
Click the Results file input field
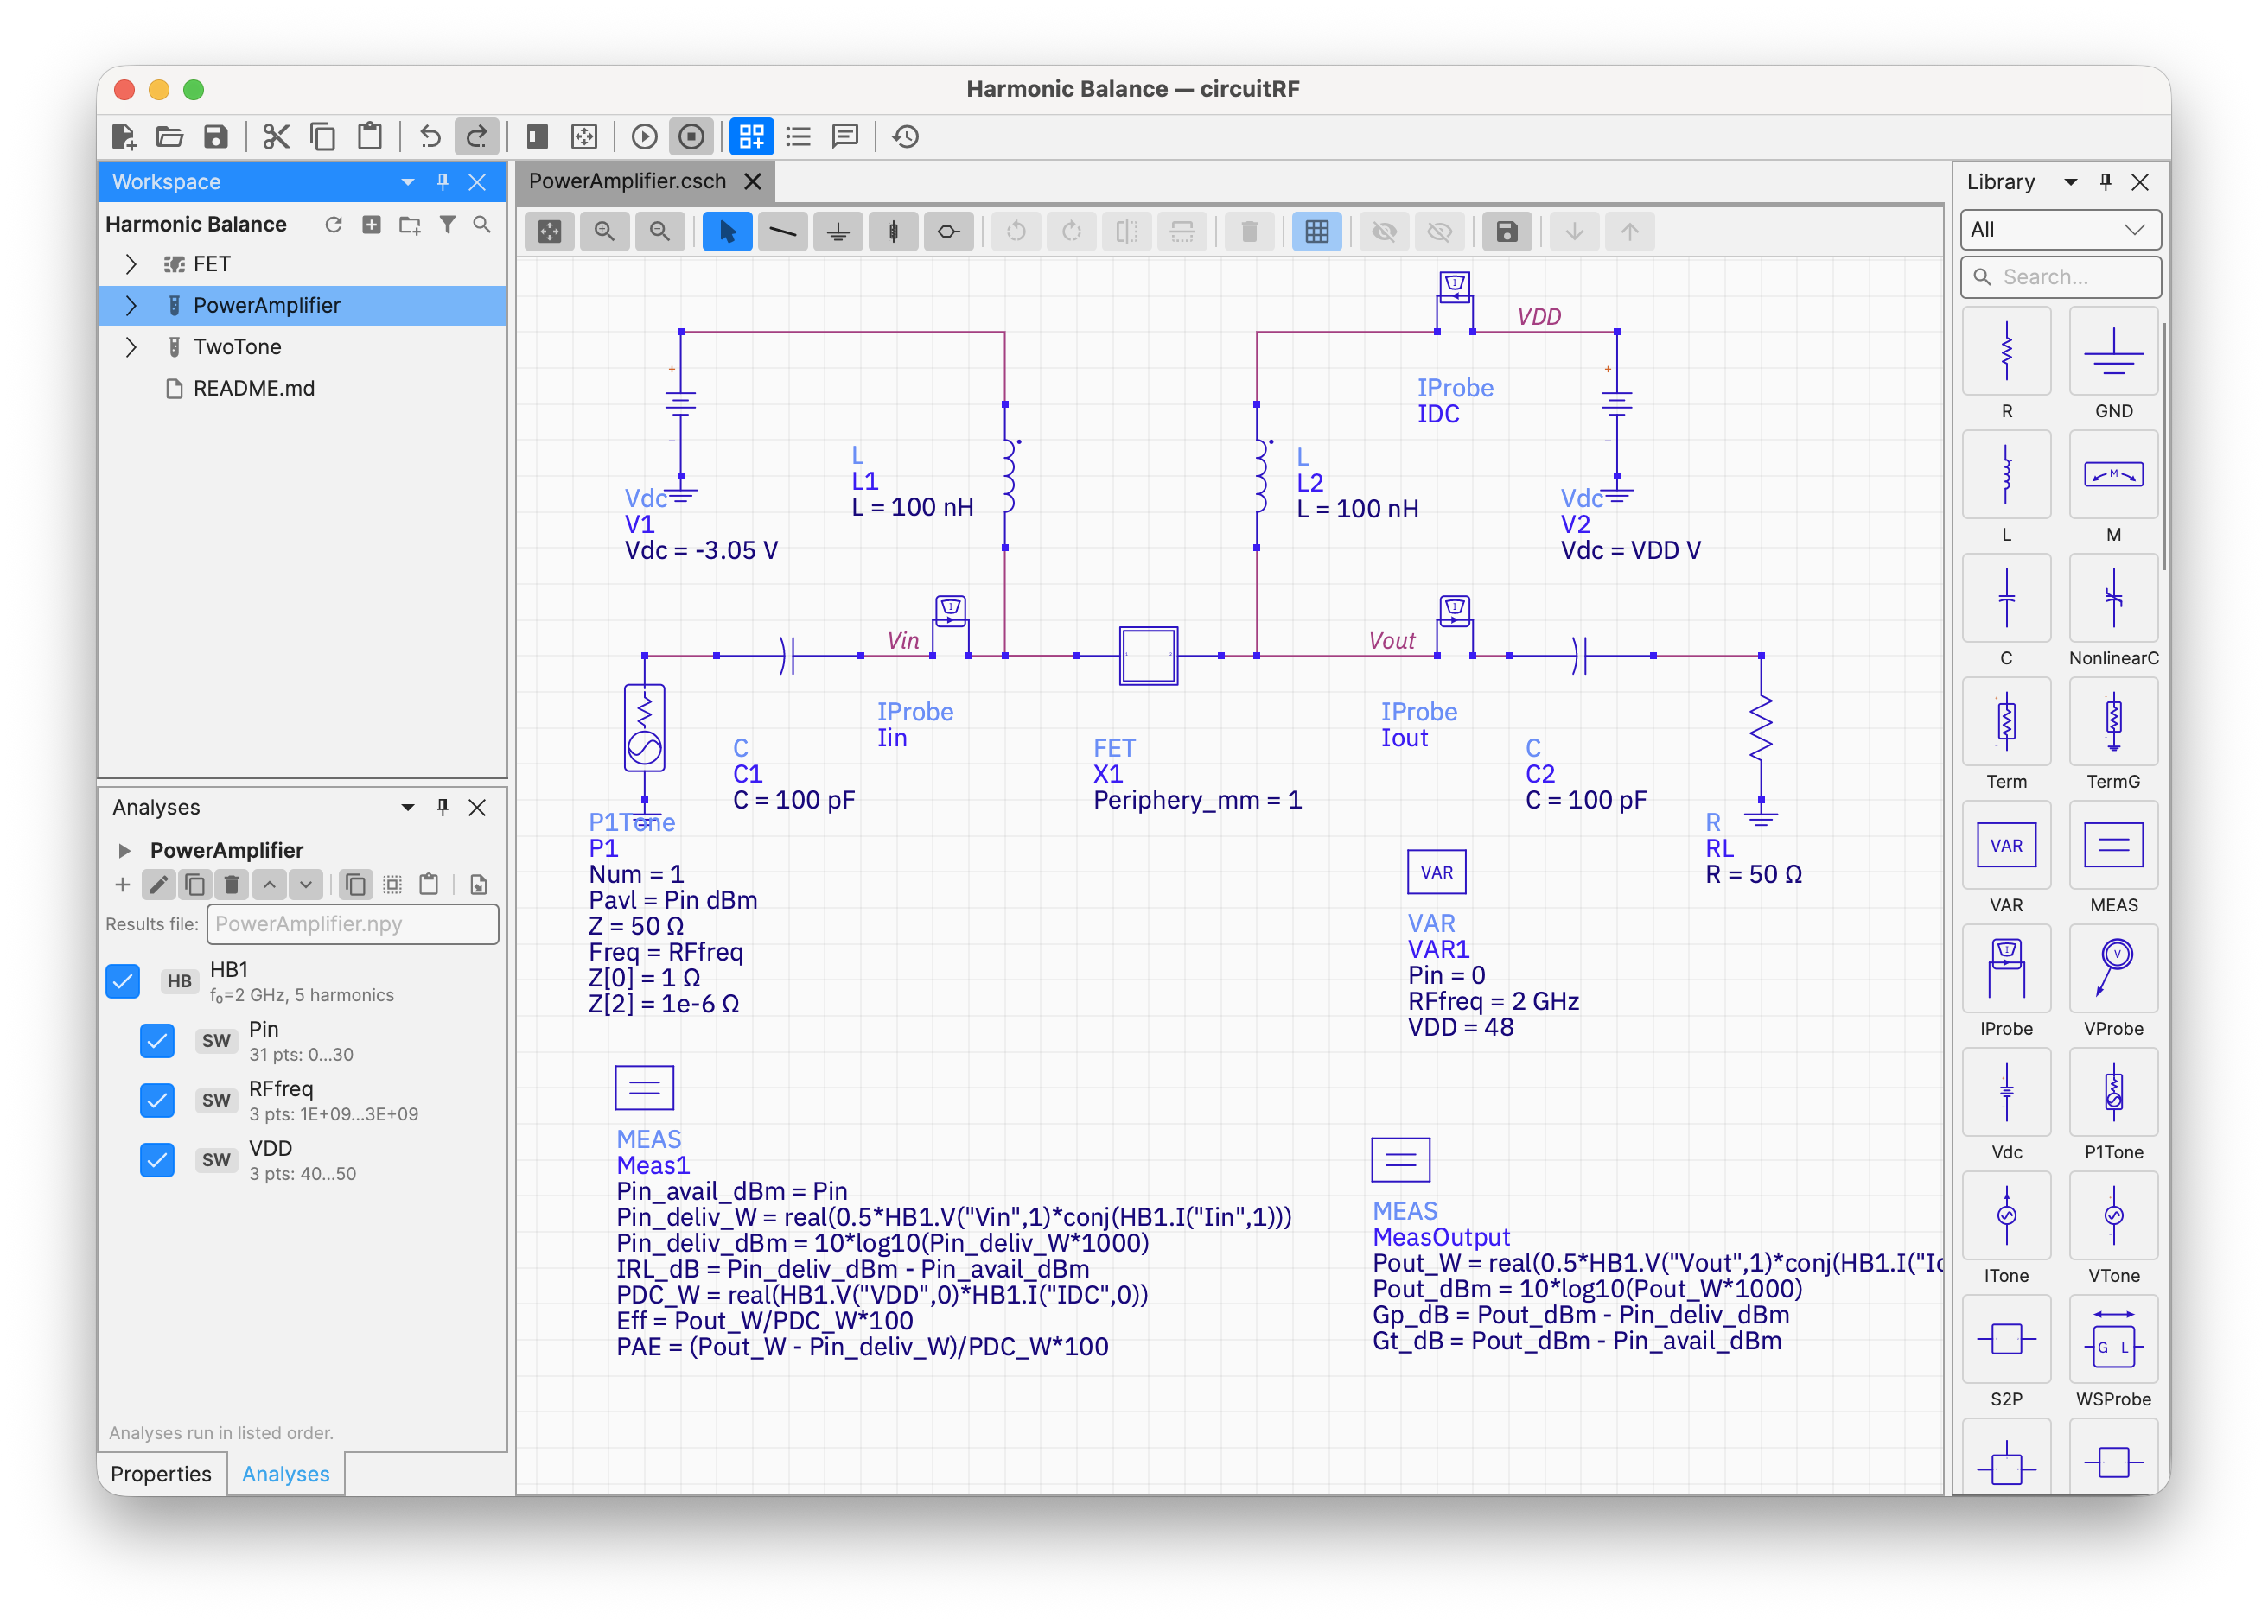click(x=352, y=923)
